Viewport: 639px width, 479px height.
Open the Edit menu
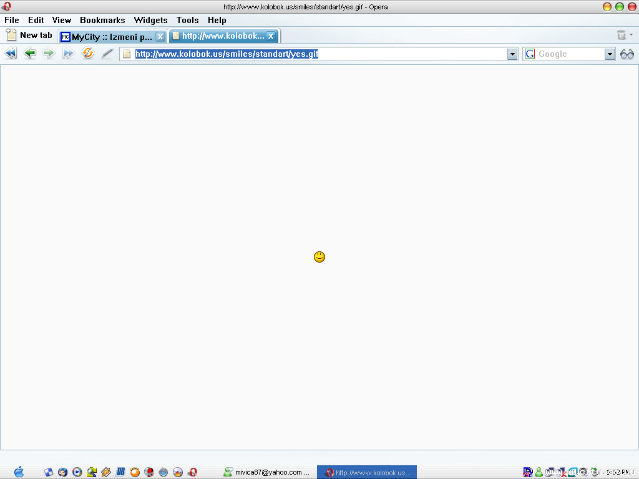(x=36, y=20)
